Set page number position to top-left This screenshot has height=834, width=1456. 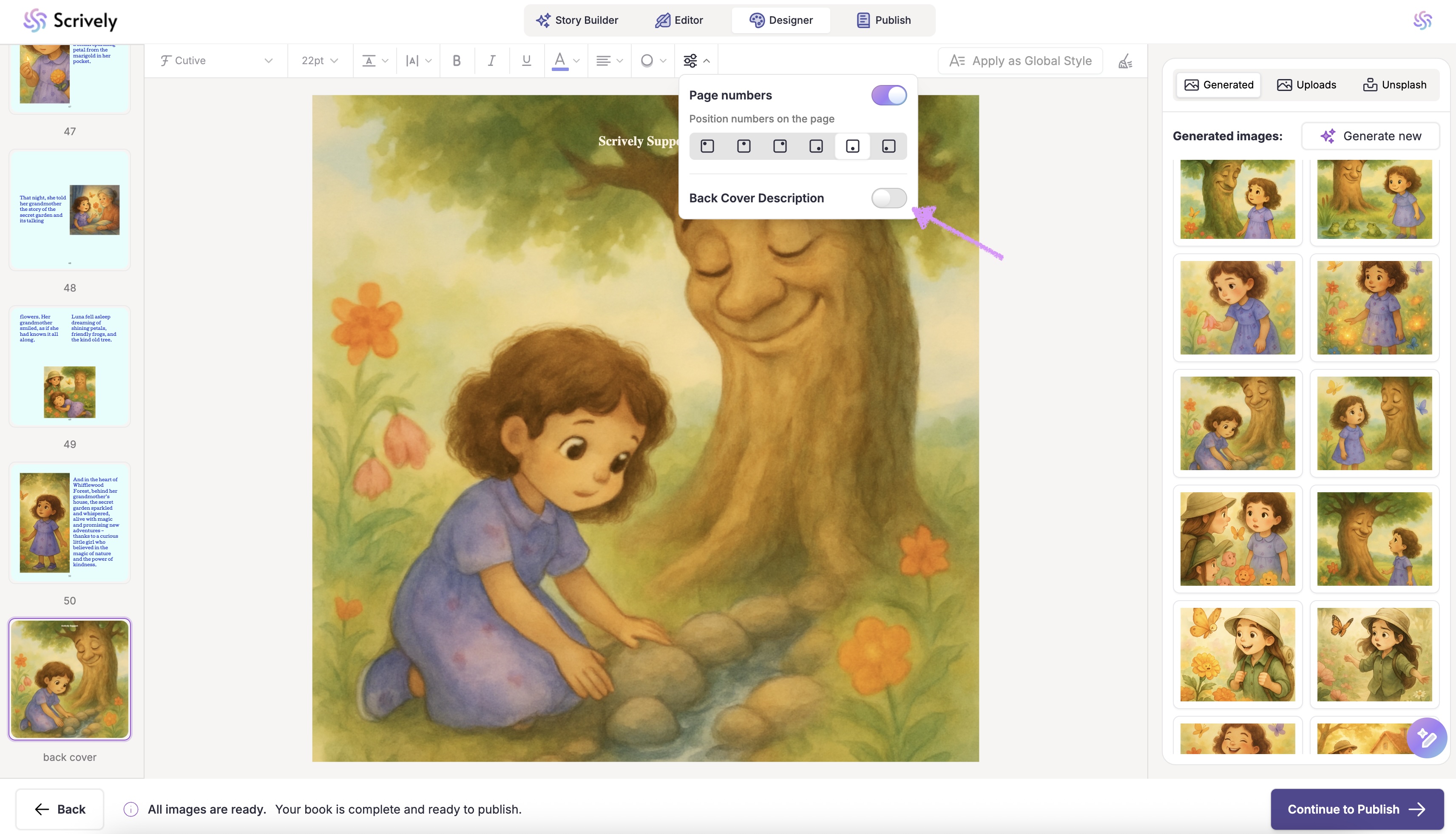coord(707,146)
